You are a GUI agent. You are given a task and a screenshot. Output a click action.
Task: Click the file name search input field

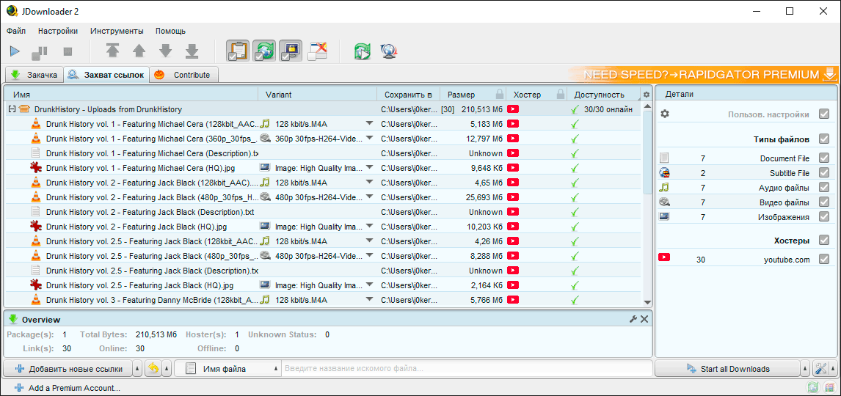pos(467,369)
